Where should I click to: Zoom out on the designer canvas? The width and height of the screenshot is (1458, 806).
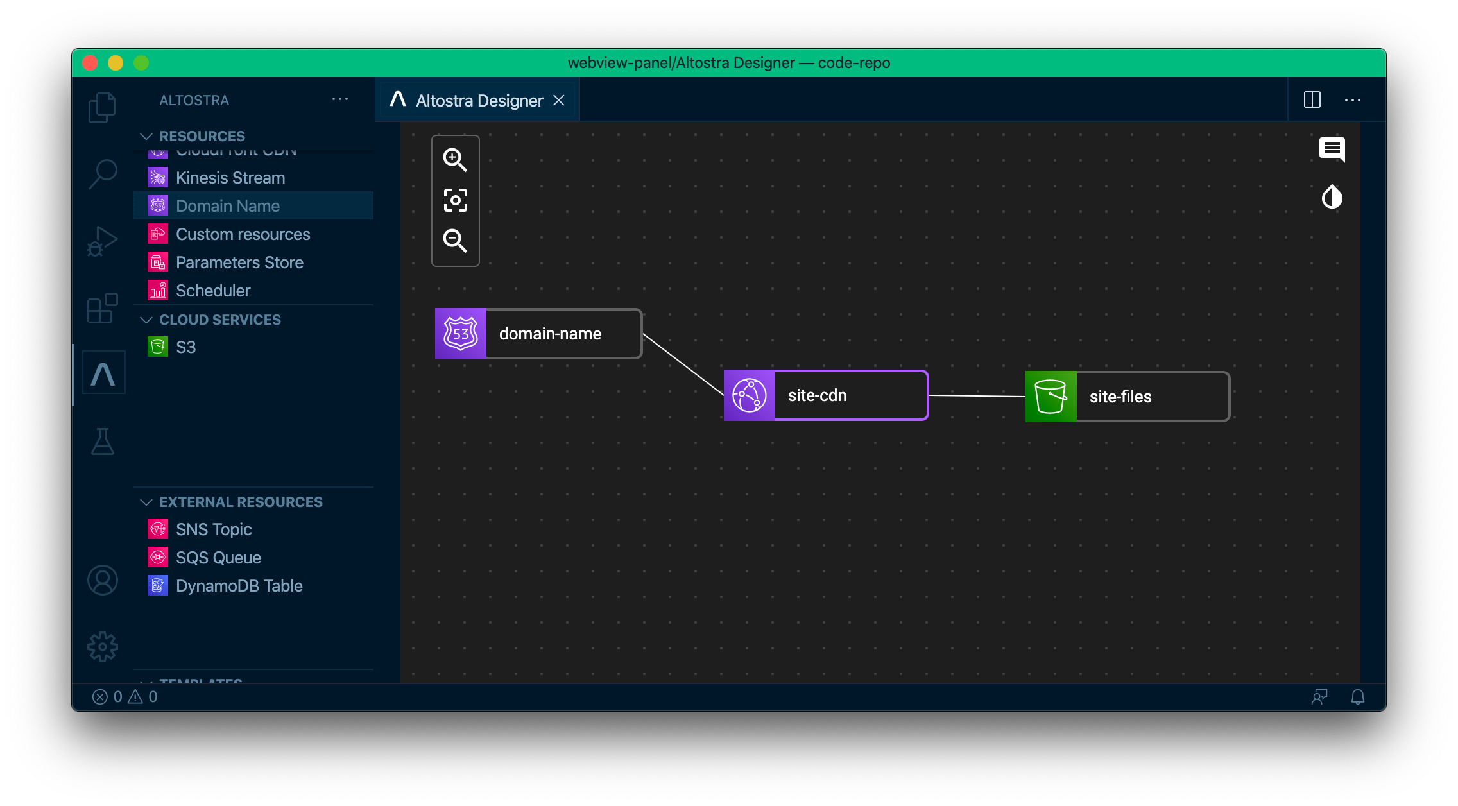[x=455, y=241]
